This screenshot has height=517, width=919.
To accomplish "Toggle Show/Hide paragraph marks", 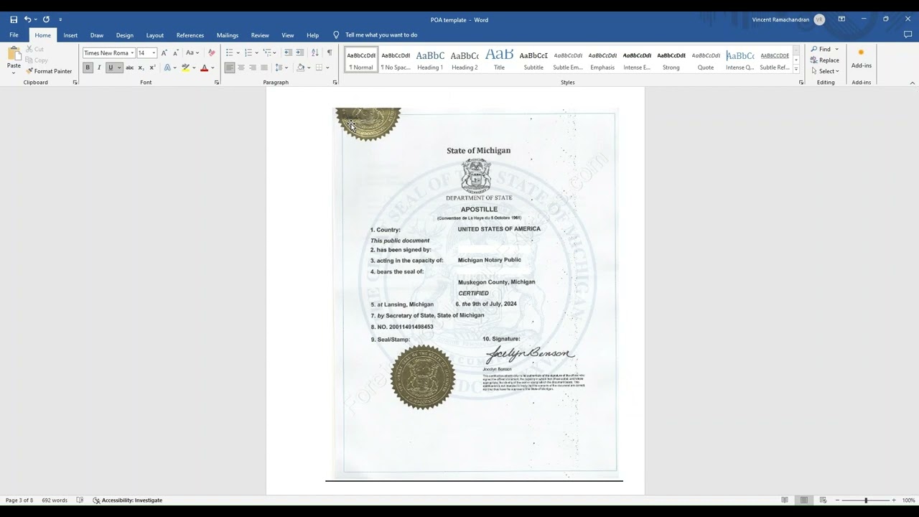I will tap(330, 52).
